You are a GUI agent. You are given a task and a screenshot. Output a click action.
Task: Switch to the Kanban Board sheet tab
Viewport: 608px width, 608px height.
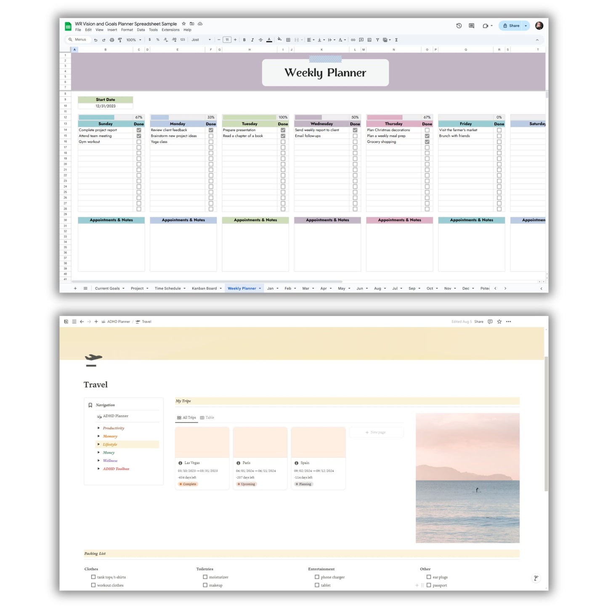204,289
